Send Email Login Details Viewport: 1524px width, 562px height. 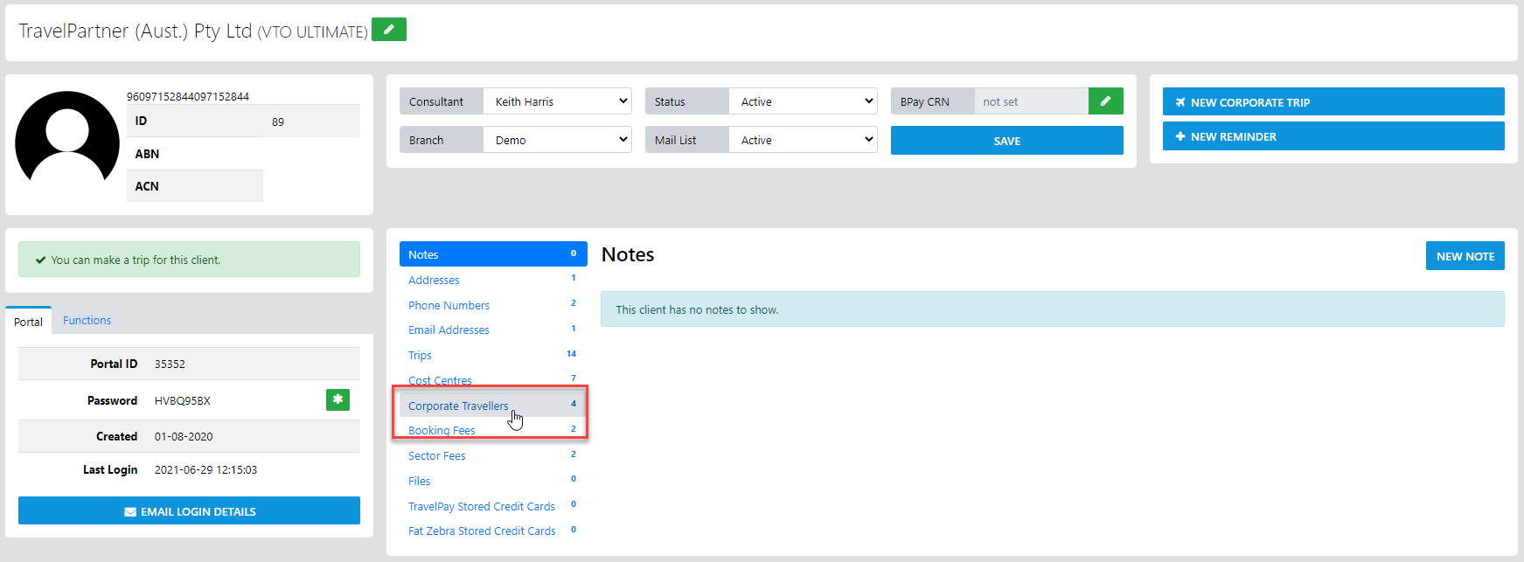[x=189, y=511]
